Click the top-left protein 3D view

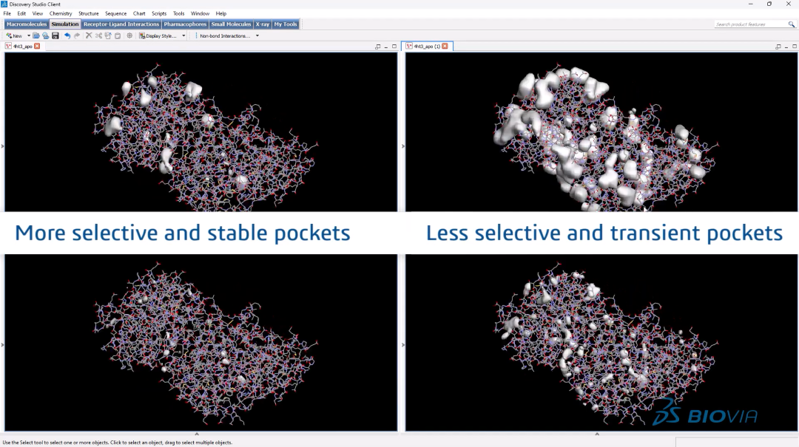200,132
